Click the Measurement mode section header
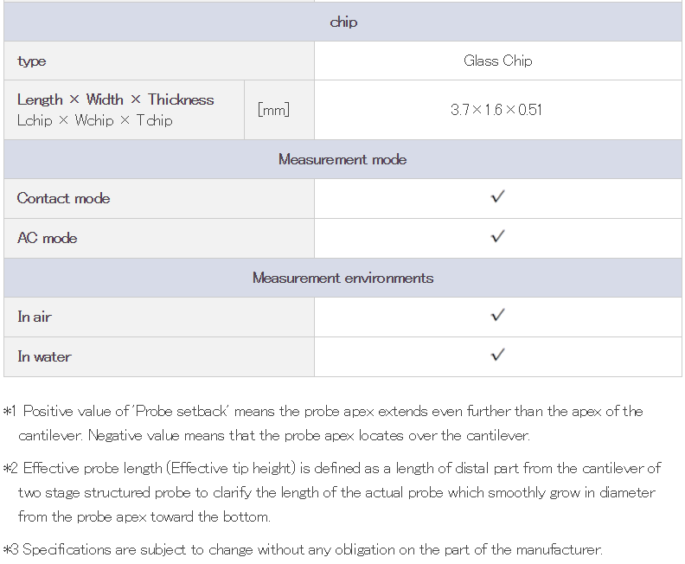This screenshot has height=564, width=685. 343,159
